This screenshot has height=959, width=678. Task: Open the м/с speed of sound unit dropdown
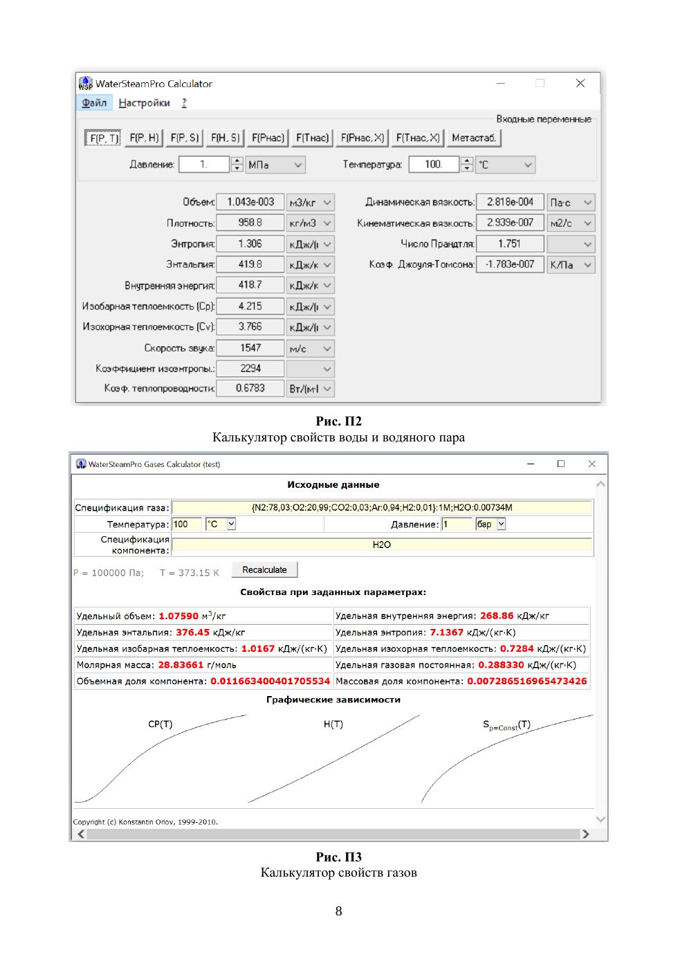311,348
